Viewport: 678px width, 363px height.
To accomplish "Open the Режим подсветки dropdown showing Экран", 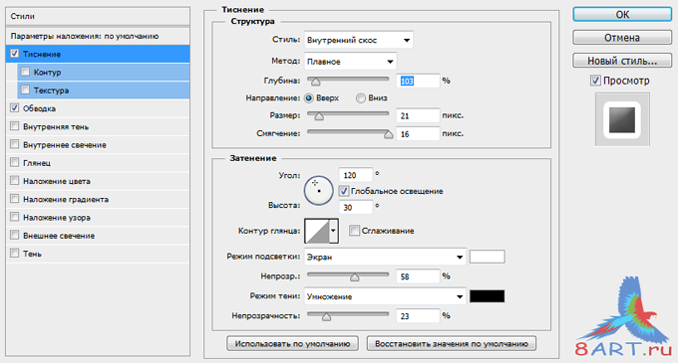I will [385, 257].
